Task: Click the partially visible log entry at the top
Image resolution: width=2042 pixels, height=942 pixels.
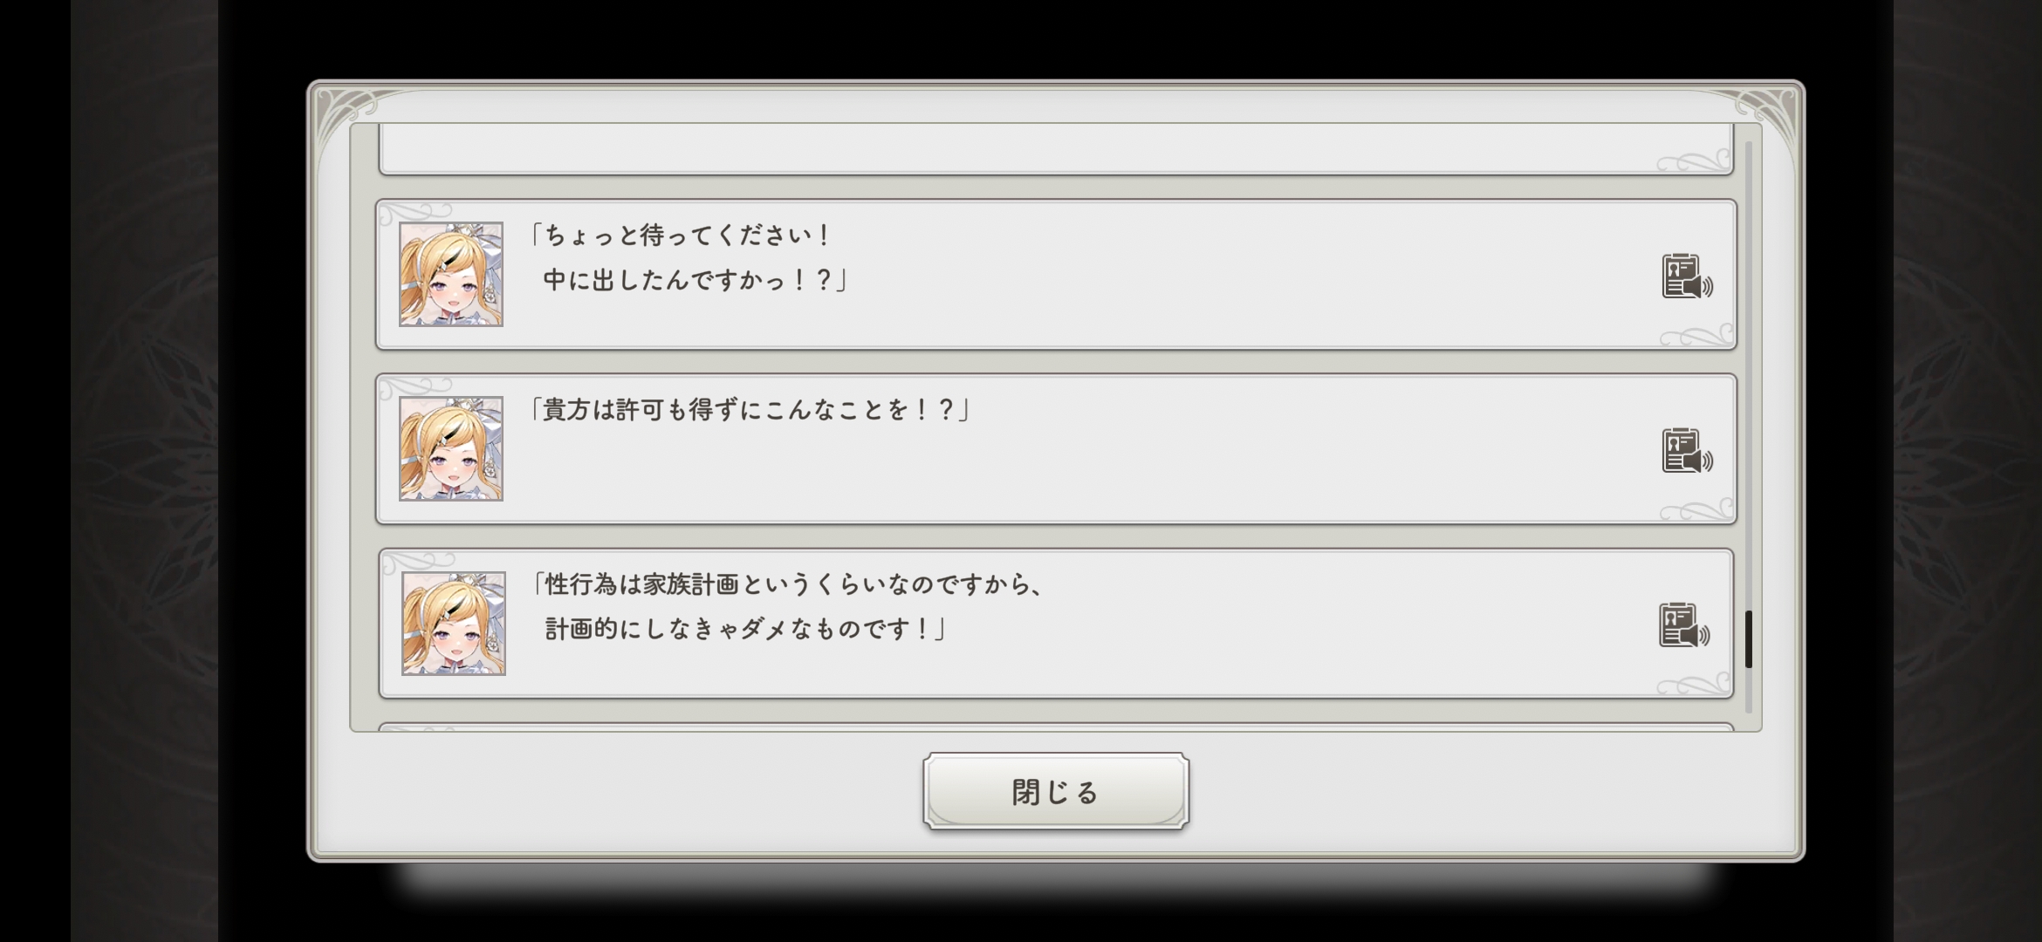Action: pos(1056,148)
